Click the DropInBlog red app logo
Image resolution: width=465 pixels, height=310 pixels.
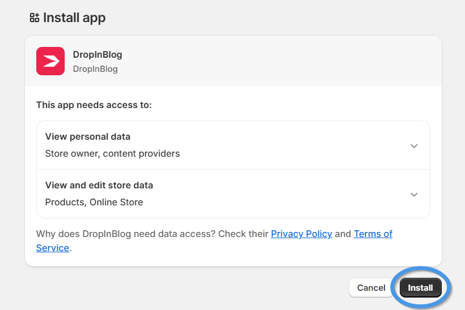click(50, 61)
